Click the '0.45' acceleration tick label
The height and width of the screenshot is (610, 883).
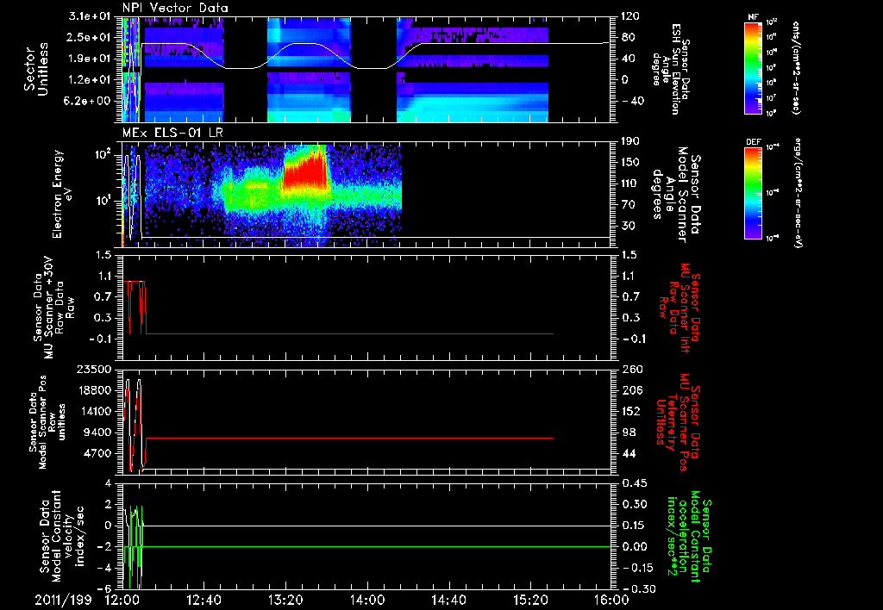click(633, 483)
